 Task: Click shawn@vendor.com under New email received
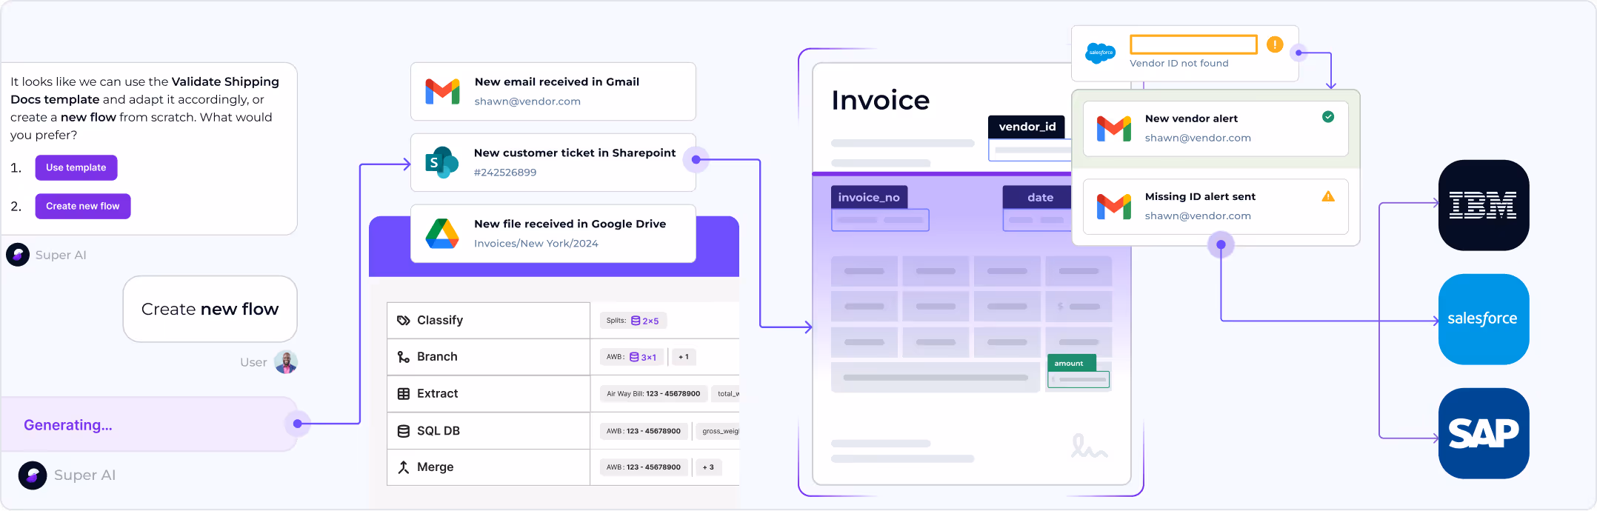pyautogui.click(x=527, y=101)
